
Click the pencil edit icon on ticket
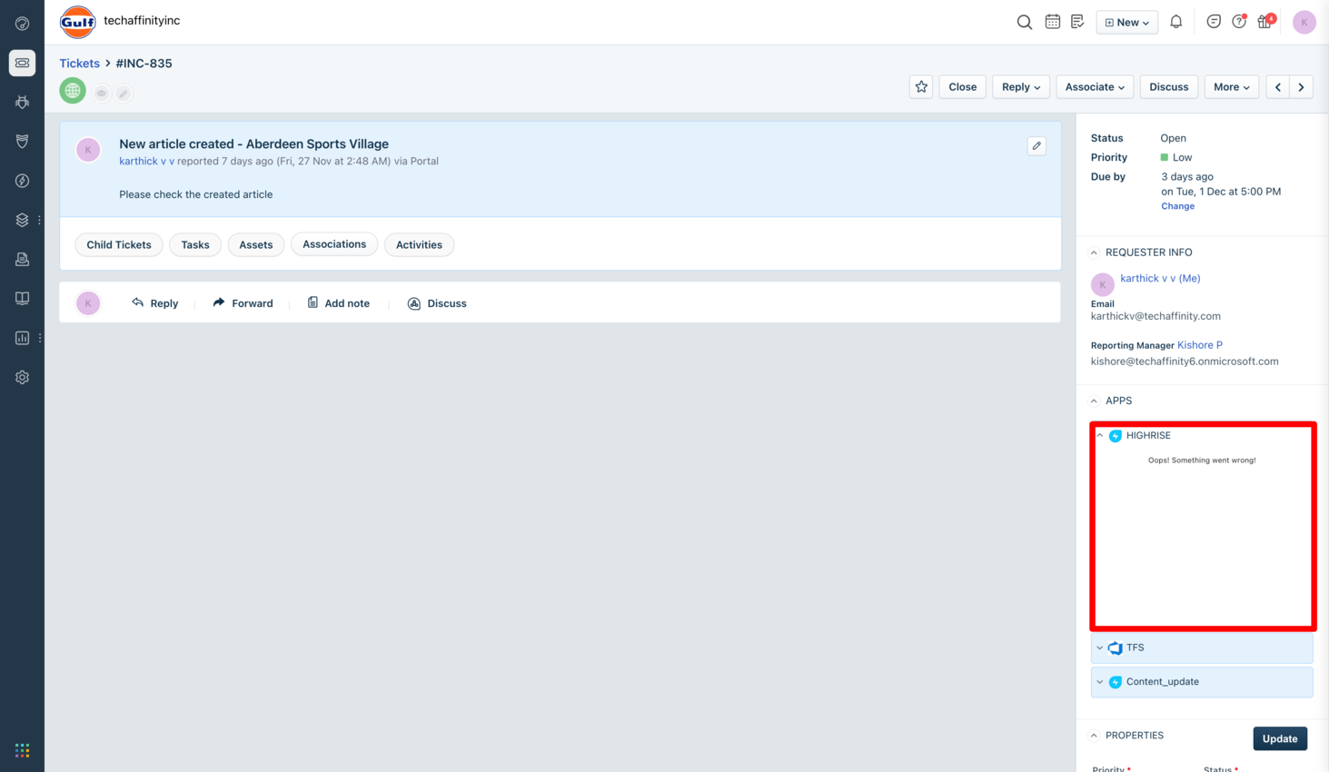click(1036, 146)
